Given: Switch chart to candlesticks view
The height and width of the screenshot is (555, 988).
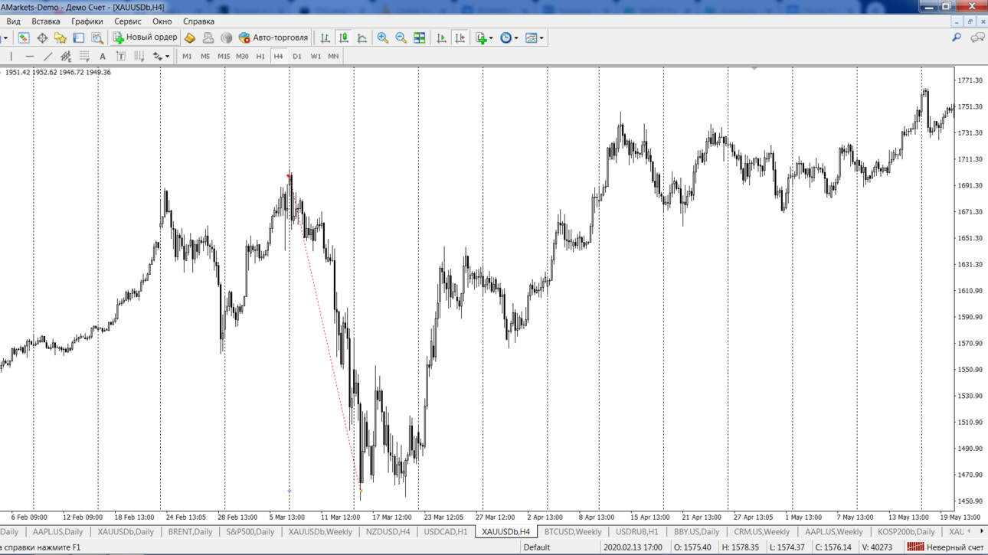Looking at the screenshot, I should [x=344, y=38].
